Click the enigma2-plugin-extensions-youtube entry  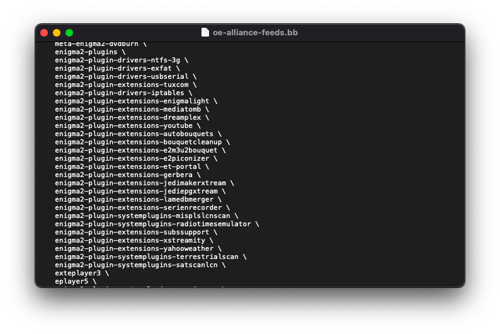pyautogui.click(x=123, y=125)
